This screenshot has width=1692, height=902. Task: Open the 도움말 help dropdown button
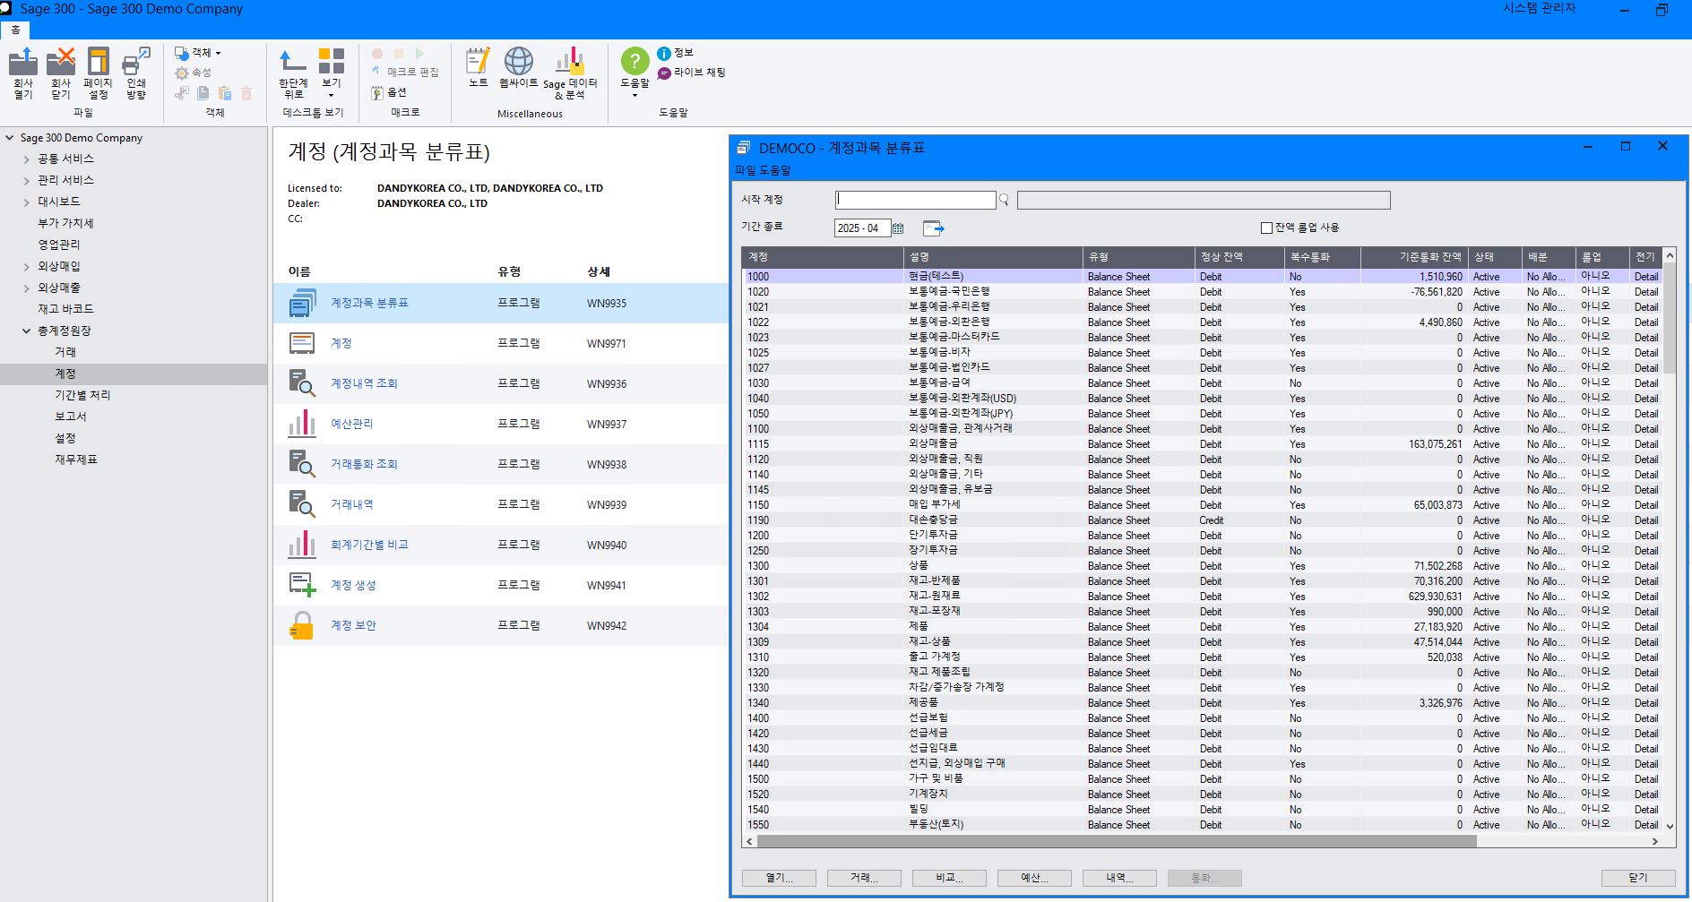[x=634, y=73]
